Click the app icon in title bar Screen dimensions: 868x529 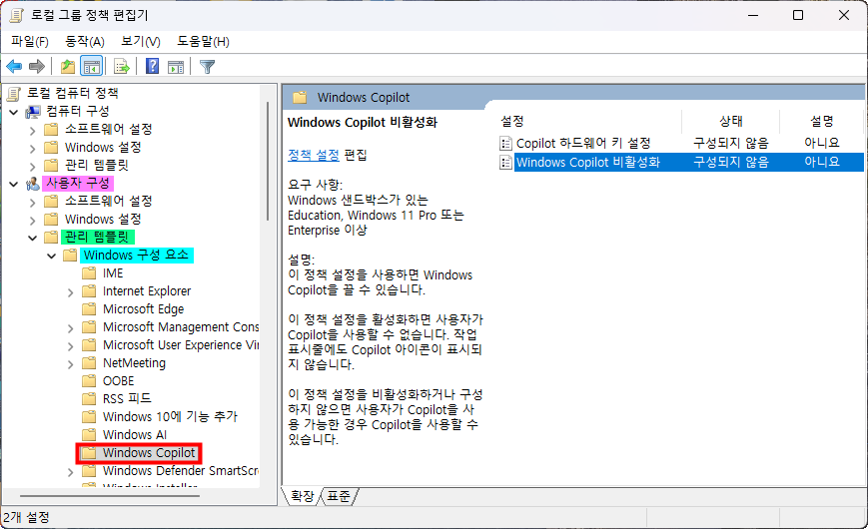pos(17,15)
